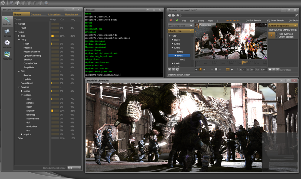Pause playback in the terrain viewport
The image size is (301, 179).
tap(216, 69)
